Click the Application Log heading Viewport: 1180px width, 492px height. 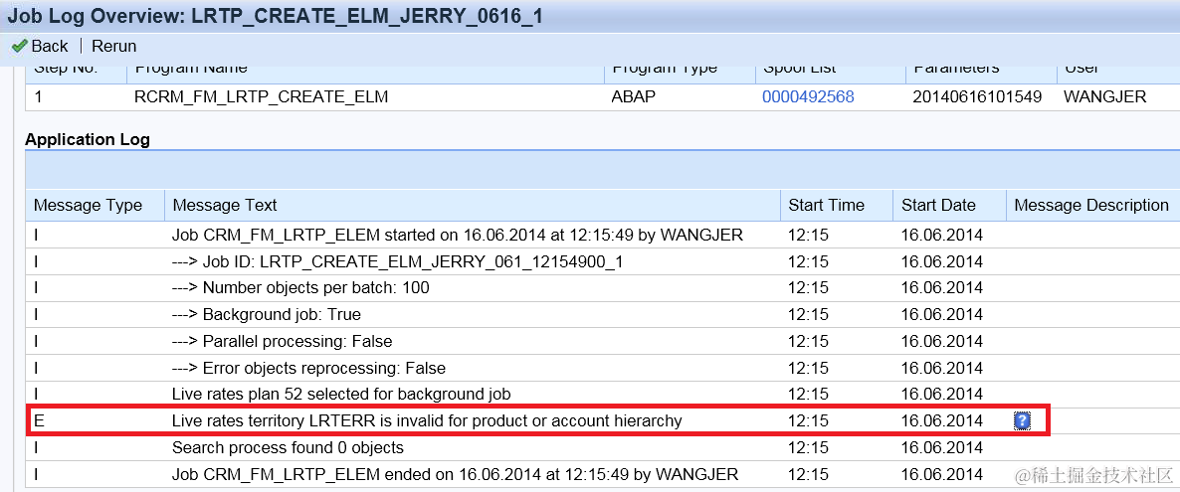[x=88, y=139]
